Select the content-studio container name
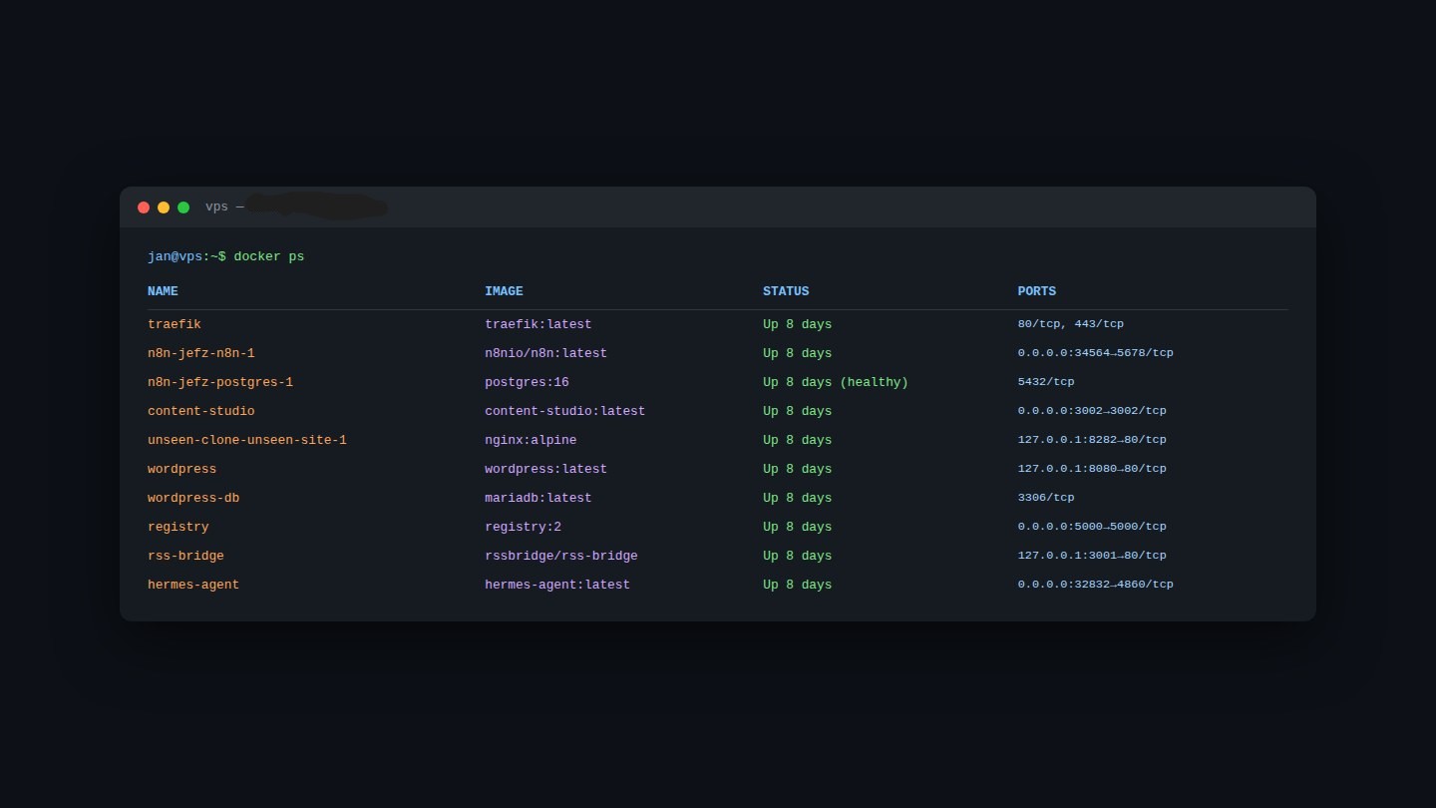This screenshot has height=808, width=1436. pos(201,411)
